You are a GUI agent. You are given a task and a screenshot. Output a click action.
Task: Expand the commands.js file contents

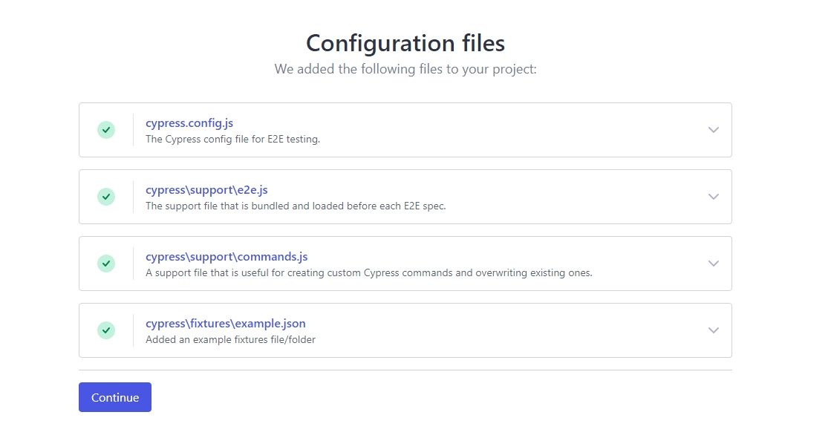[713, 264]
